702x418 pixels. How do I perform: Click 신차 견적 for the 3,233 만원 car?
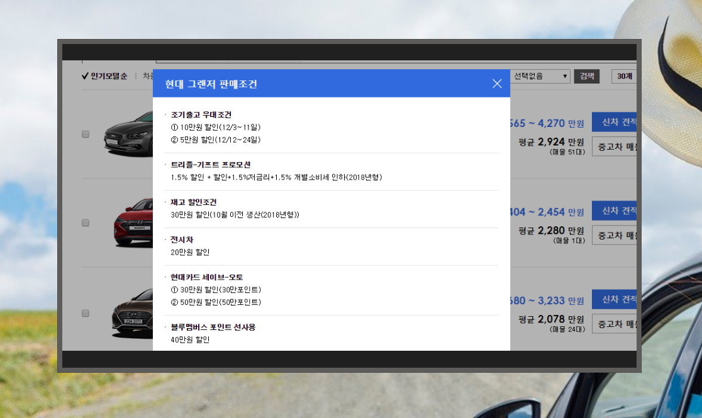614,299
